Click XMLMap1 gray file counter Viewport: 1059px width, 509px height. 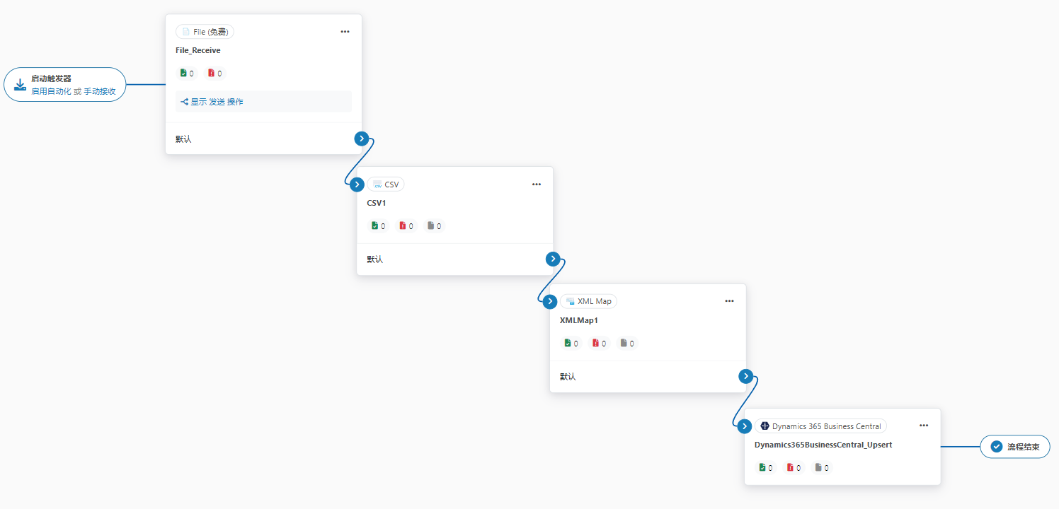click(627, 344)
